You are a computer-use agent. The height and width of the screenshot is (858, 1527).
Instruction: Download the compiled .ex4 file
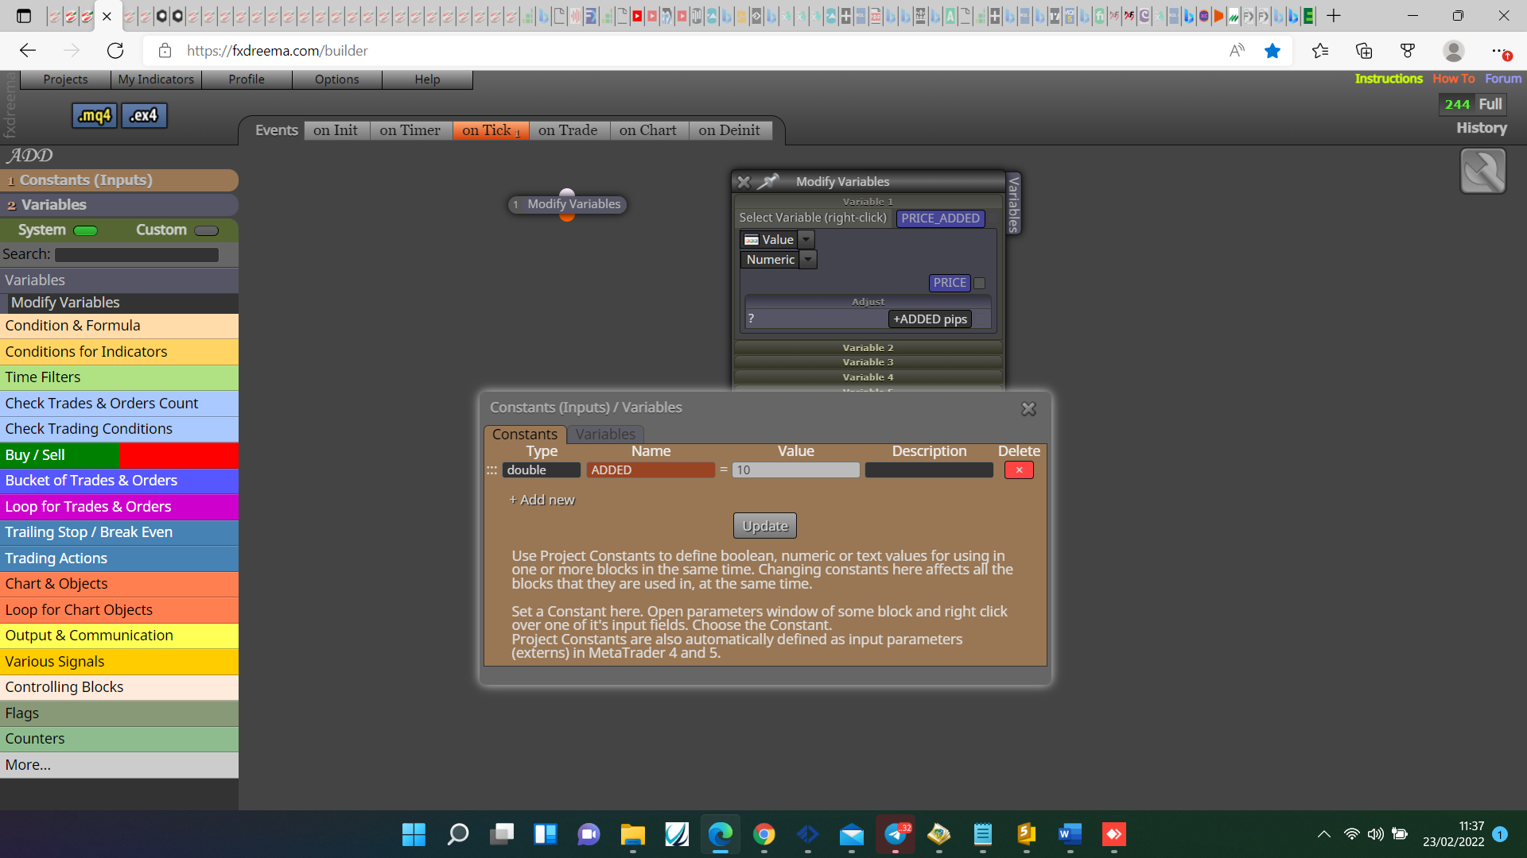click(x=144, y=115)
